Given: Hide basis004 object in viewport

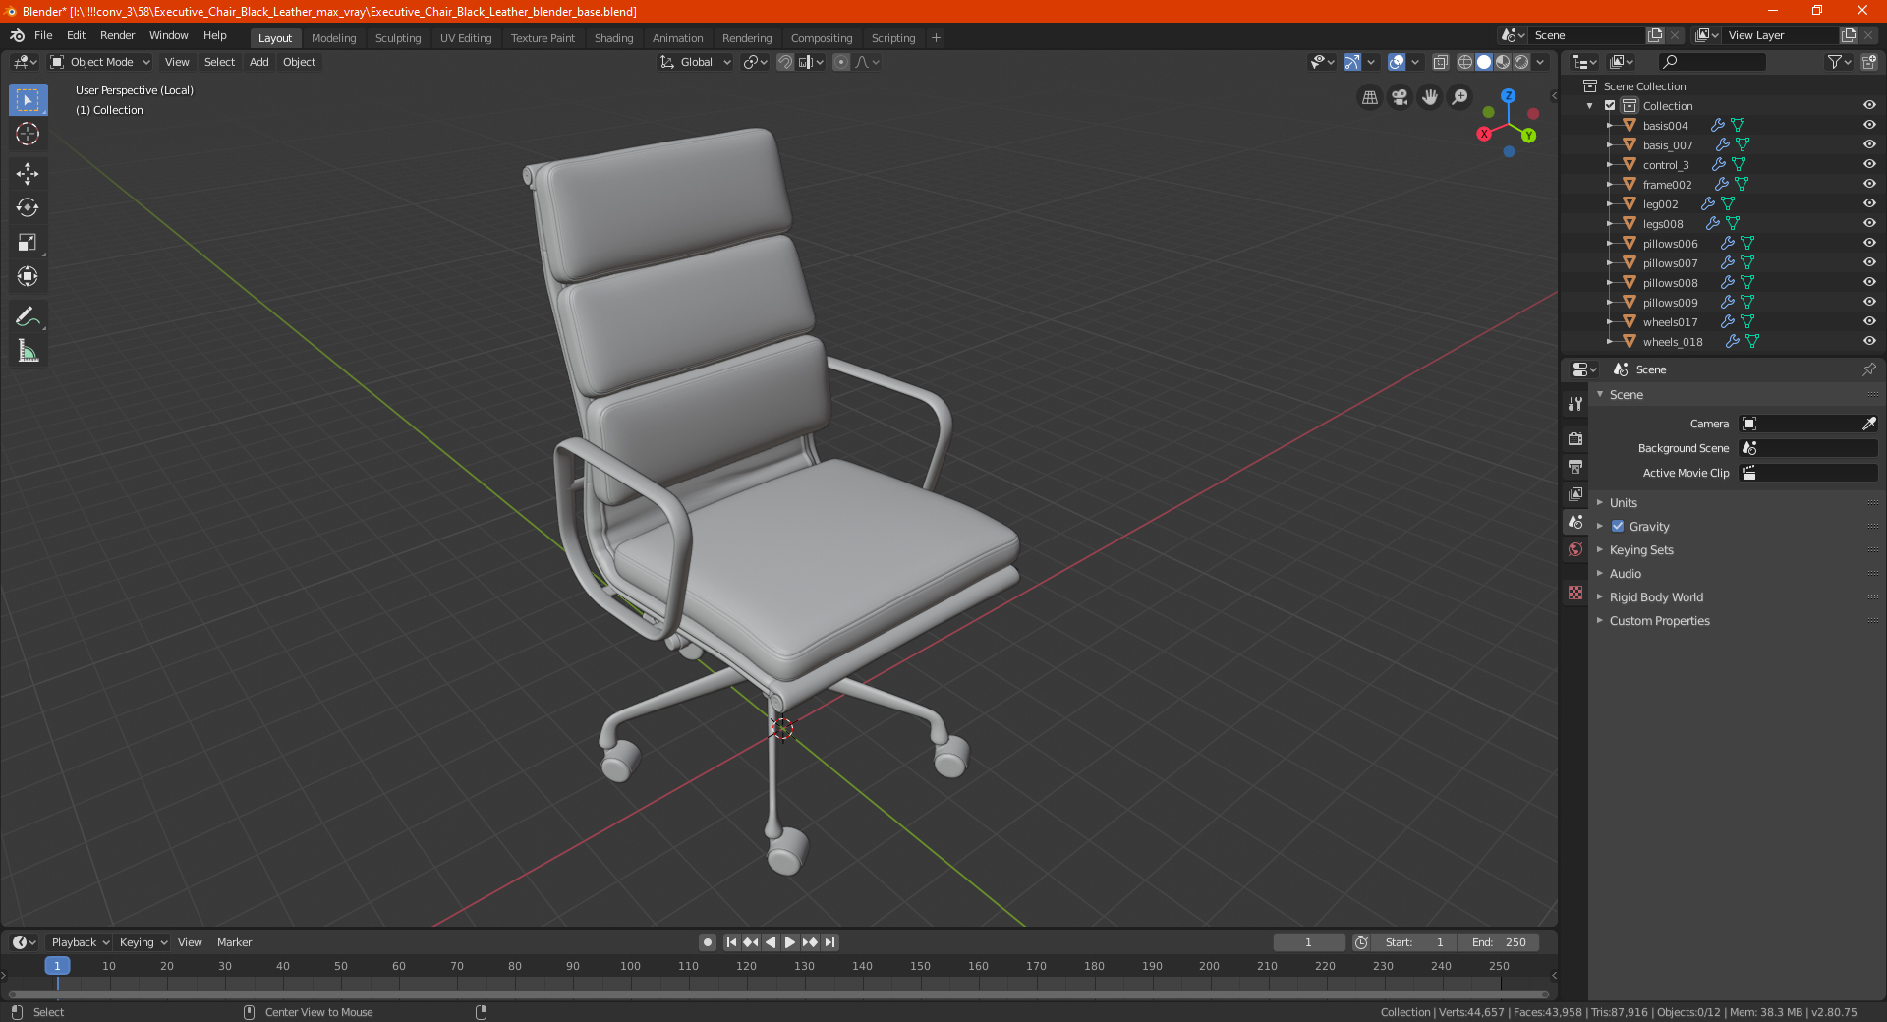Looking at the screenshot, I should tap(1869, 125).
